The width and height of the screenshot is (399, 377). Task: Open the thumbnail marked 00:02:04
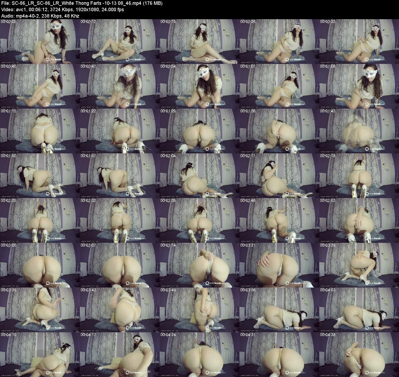[x=199, y=175]
